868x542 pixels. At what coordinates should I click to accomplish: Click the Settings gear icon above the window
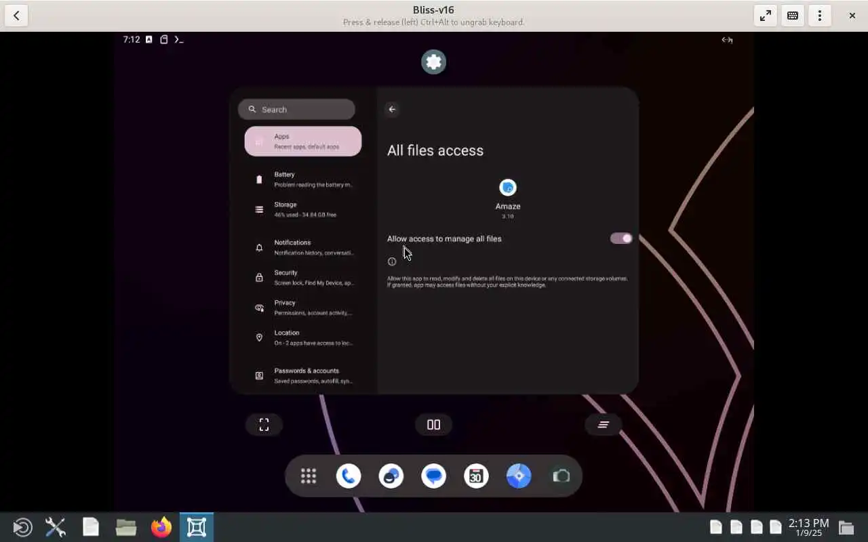(434, 62)
